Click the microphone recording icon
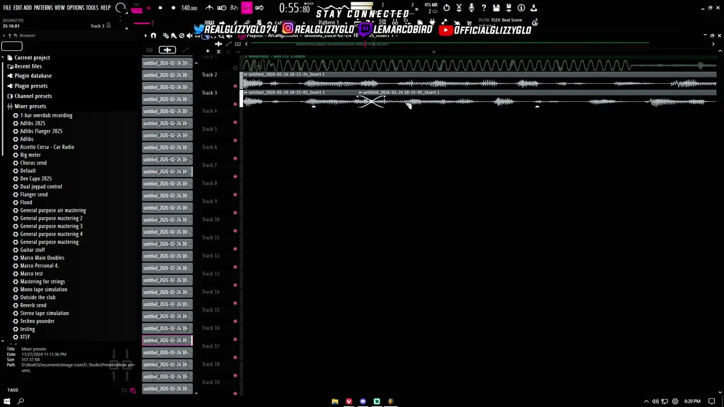 [x=471, y=8]
